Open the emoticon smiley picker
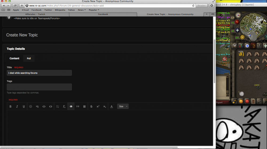 tap(31, 106)
